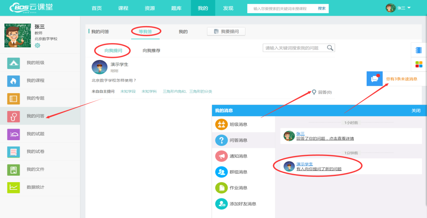Image resolution: width=427 pixels, height=218 pixels.
Task: Select the 向我提问 sub-tab
Action: [113, 51]
